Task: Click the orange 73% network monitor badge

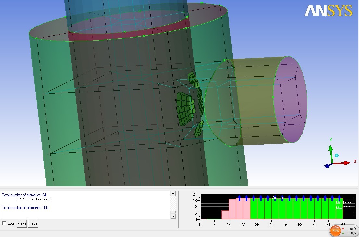Action: point(335,231)
